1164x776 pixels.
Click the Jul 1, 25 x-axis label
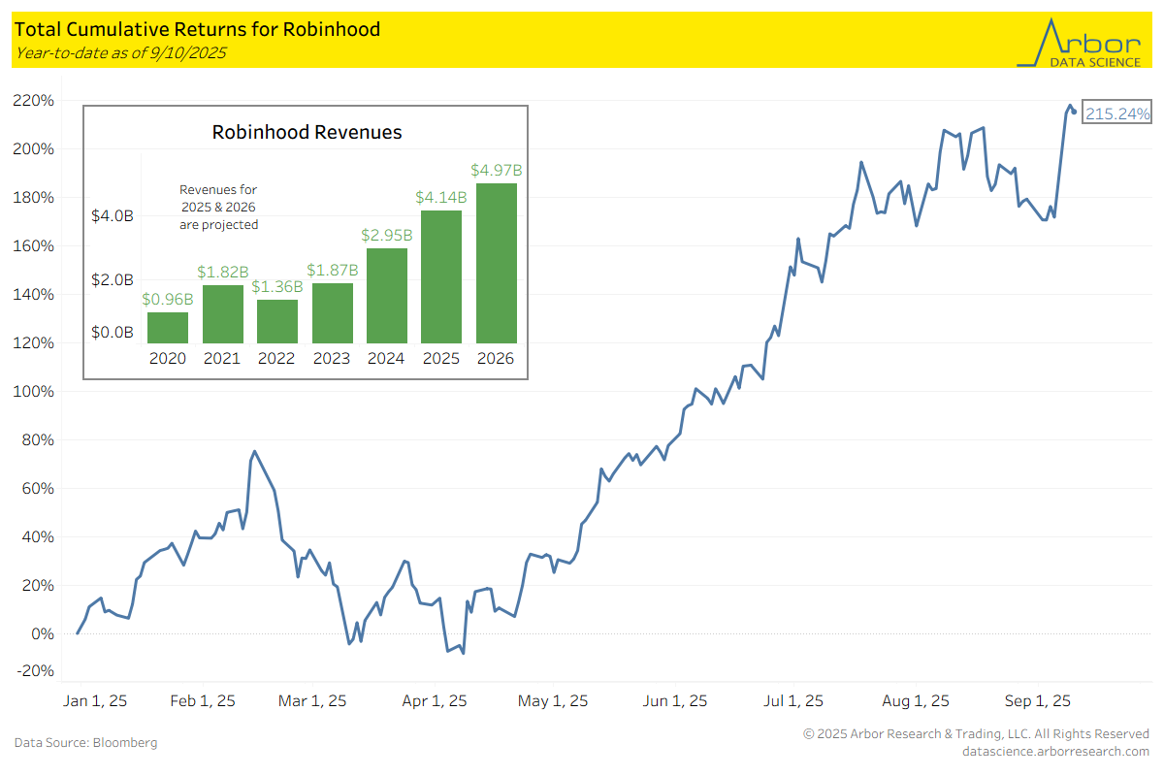793,700
